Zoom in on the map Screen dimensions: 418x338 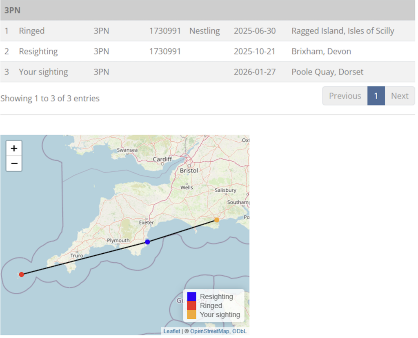pos(14,148)
